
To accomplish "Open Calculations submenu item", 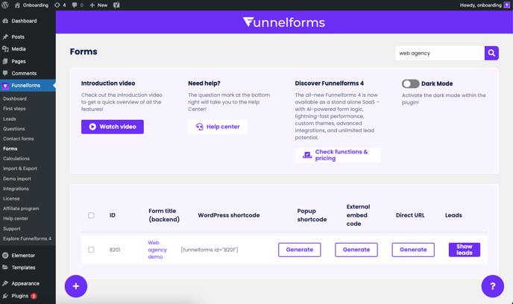I will pyautogui.click(x=16, y=159).
